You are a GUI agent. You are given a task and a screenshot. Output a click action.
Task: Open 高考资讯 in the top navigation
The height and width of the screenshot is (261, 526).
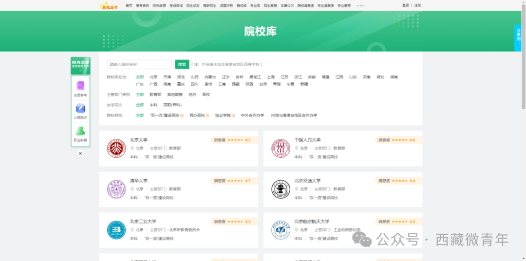click(x=142, y=6)
